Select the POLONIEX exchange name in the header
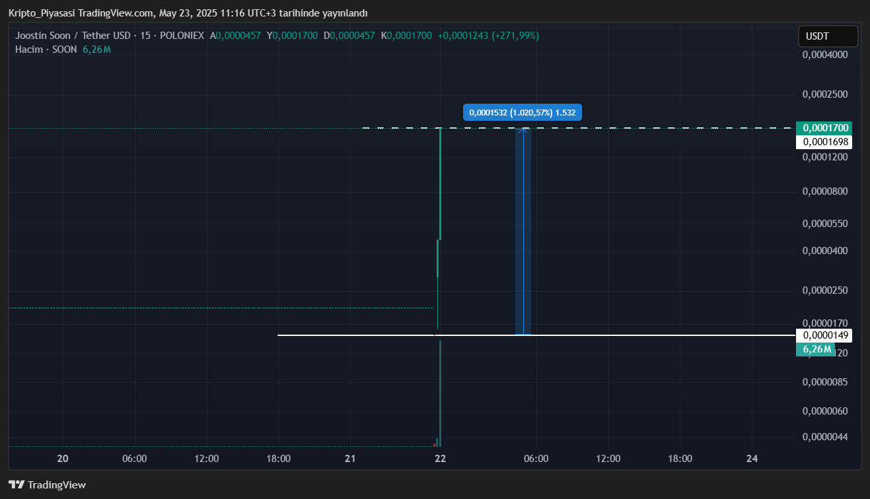Screen dimensions: 870x499 pos(182,36)
